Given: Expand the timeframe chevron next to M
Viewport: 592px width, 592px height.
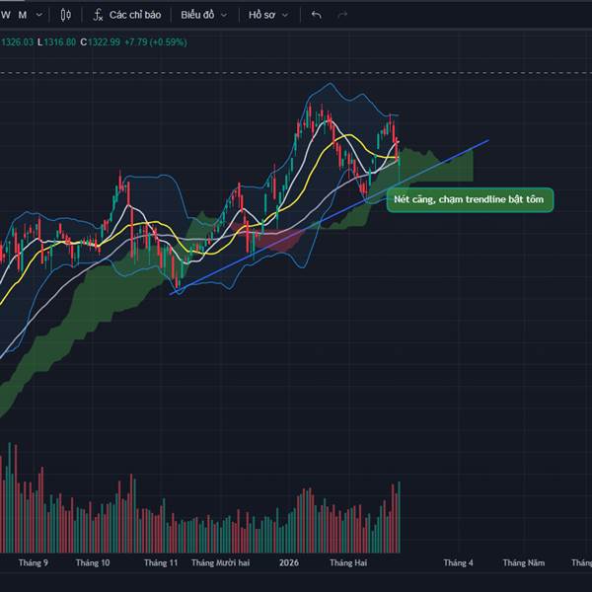Looking at the screenshot, I should coord(38,15).
